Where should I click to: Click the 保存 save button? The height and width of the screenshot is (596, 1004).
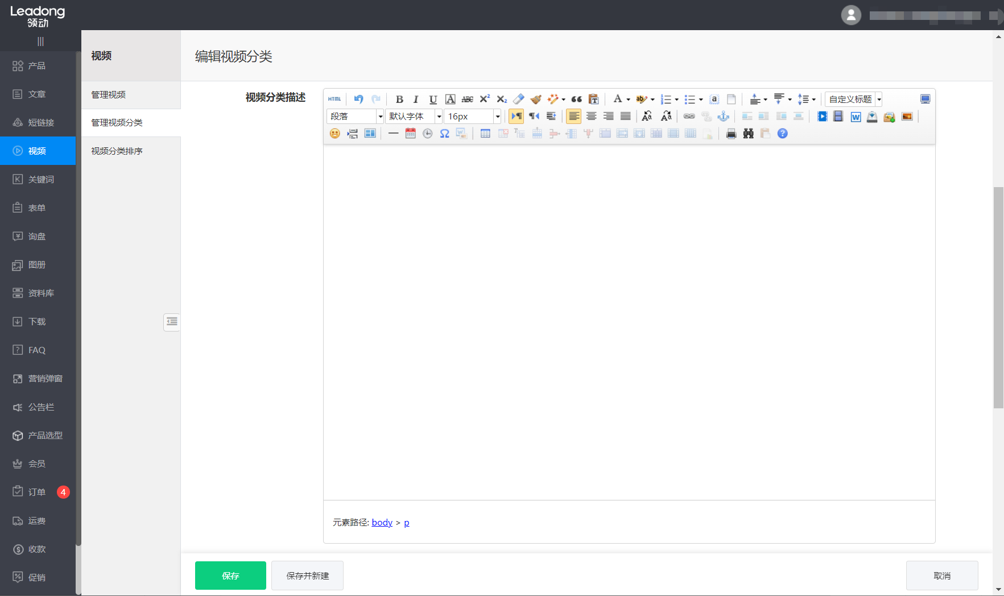click(x=230, y=576)
